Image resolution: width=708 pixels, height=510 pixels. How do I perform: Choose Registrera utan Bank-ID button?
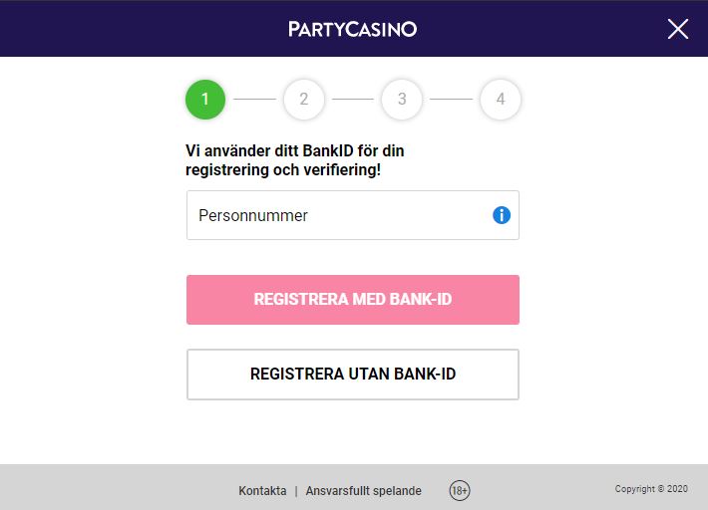tap(353, 375)
